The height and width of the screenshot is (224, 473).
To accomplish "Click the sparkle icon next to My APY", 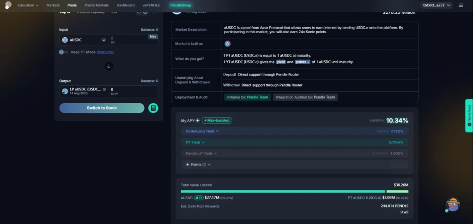I will pos(198,120).
